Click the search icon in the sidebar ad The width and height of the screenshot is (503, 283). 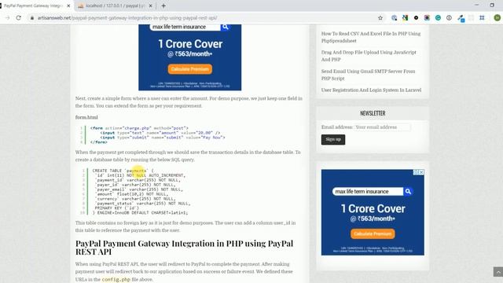tap(408, 192)
